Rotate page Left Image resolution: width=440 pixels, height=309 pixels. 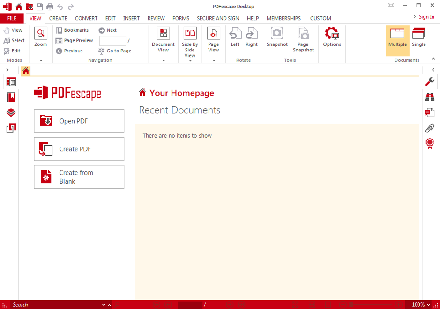click(x=235, y=37)
